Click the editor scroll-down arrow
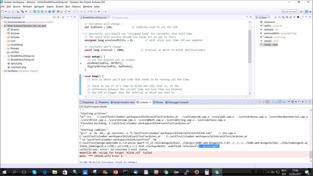The width and height of the screenshot is (313, 176). 249,93
